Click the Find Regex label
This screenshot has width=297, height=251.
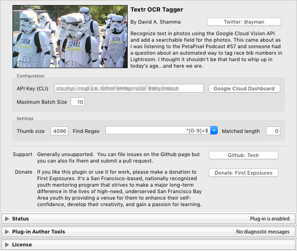click(x=86, y=131)
